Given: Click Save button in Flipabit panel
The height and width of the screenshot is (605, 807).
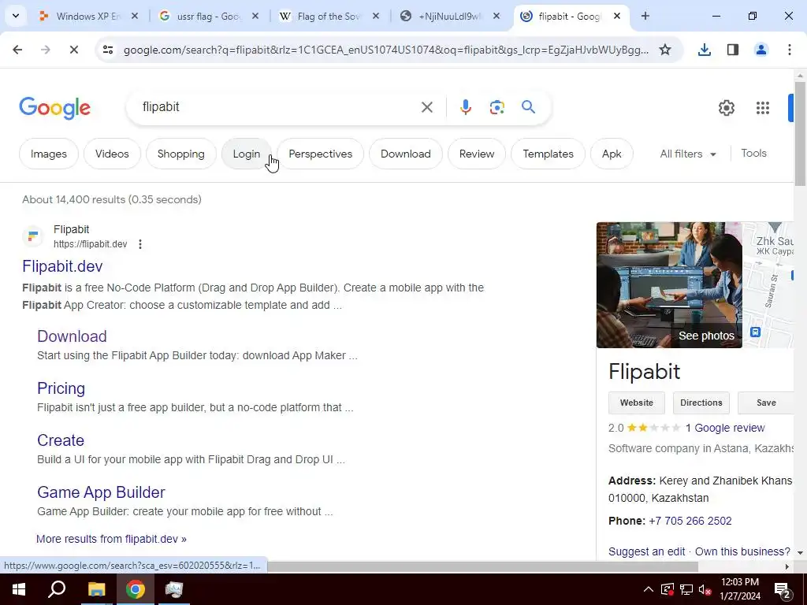Looking at the screenshot, I should [766, 403].
